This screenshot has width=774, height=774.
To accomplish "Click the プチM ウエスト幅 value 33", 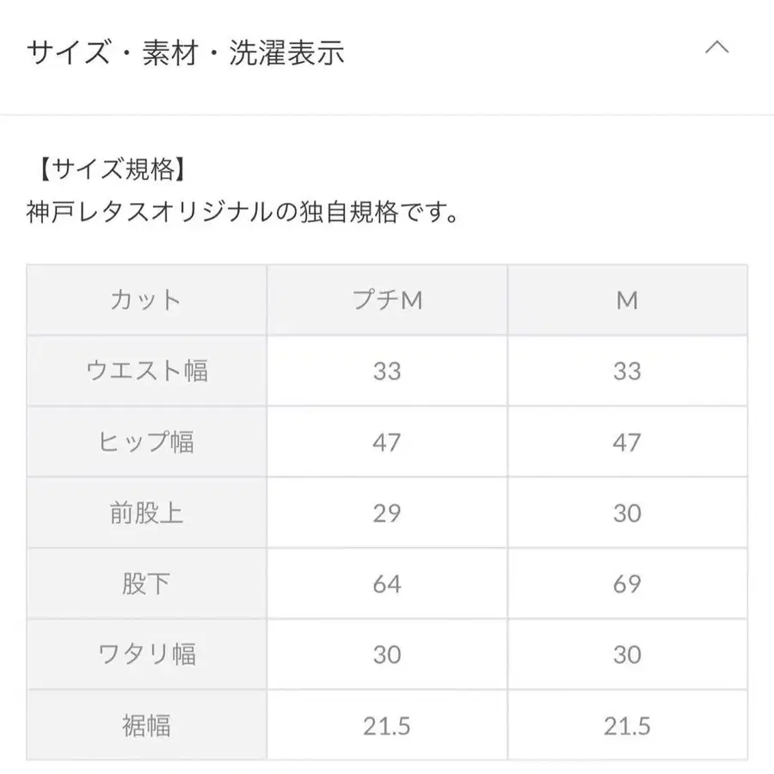I will click(387, 371).
